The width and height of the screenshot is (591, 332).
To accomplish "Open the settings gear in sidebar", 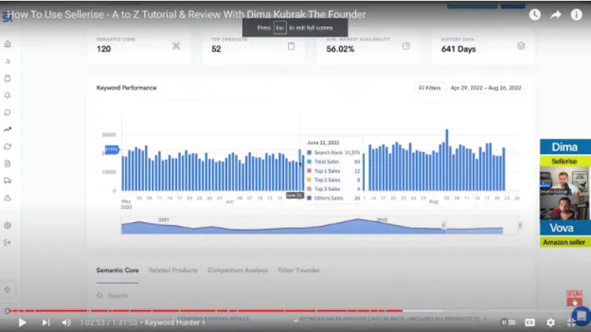I will [8, 225].
